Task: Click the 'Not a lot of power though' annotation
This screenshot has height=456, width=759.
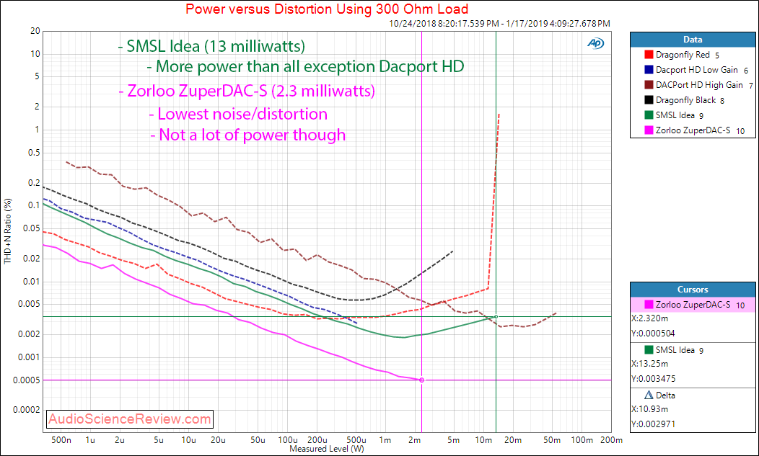Action: 248,135
